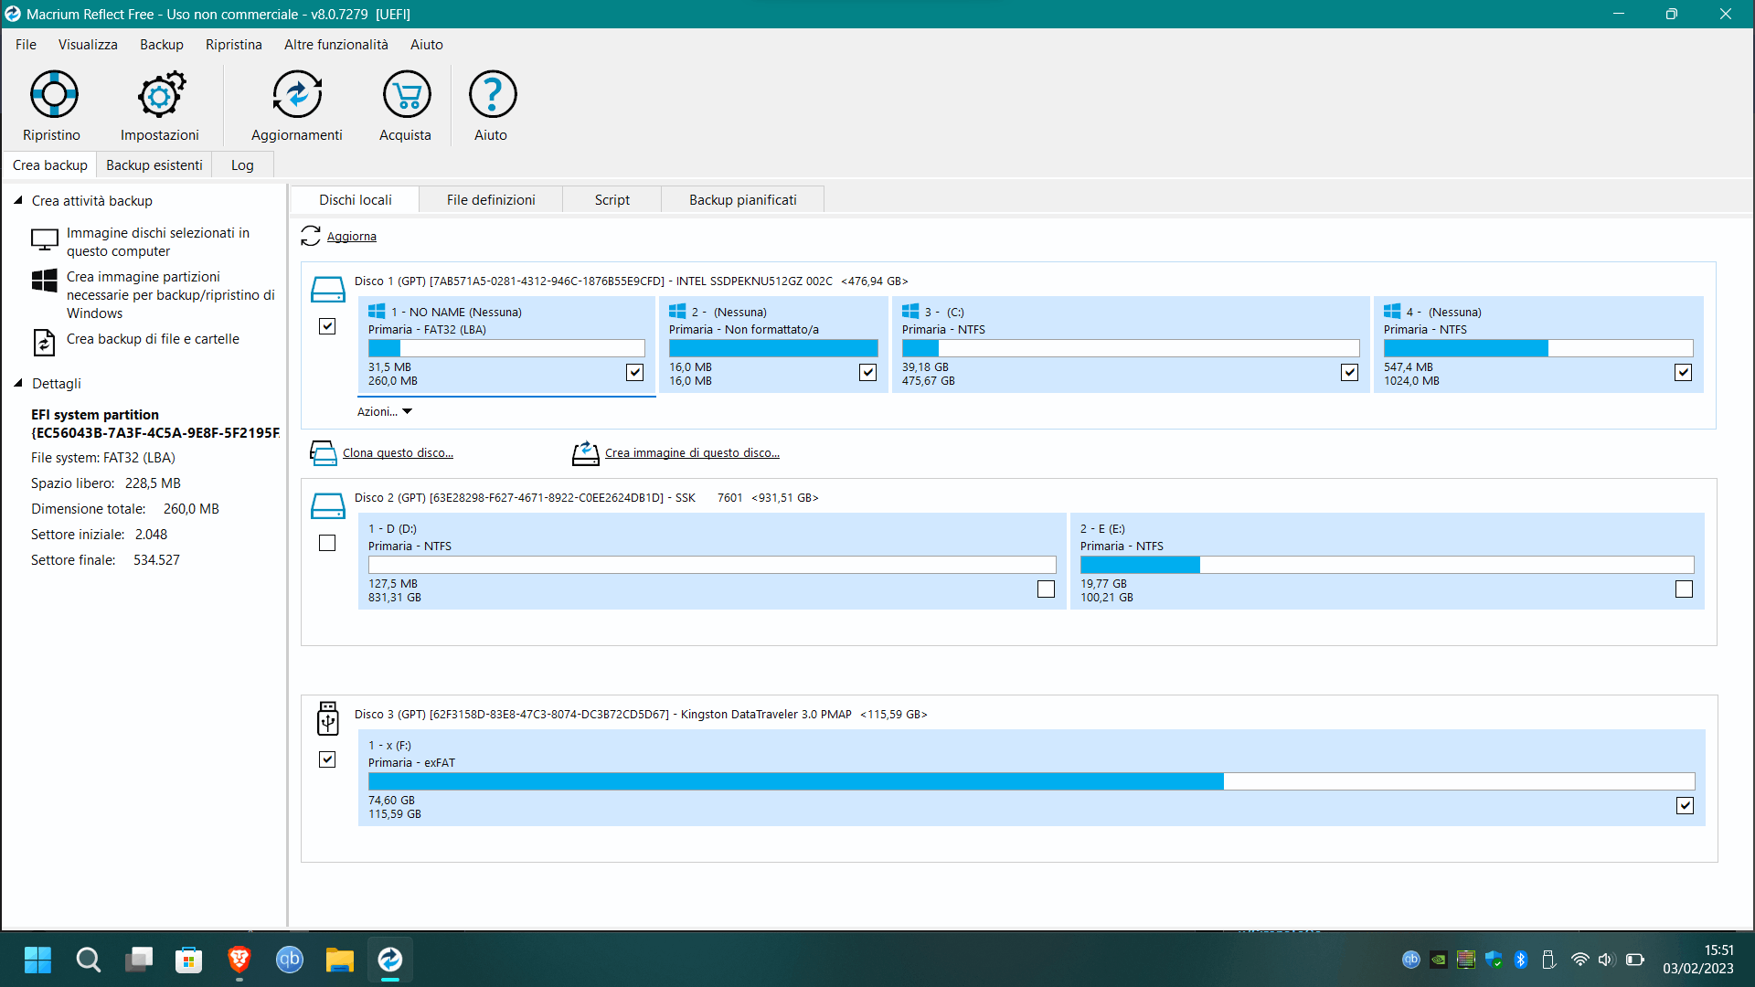
Task: Click the Windows logo icon in backup tasks
Action: (x=45, y=281)
